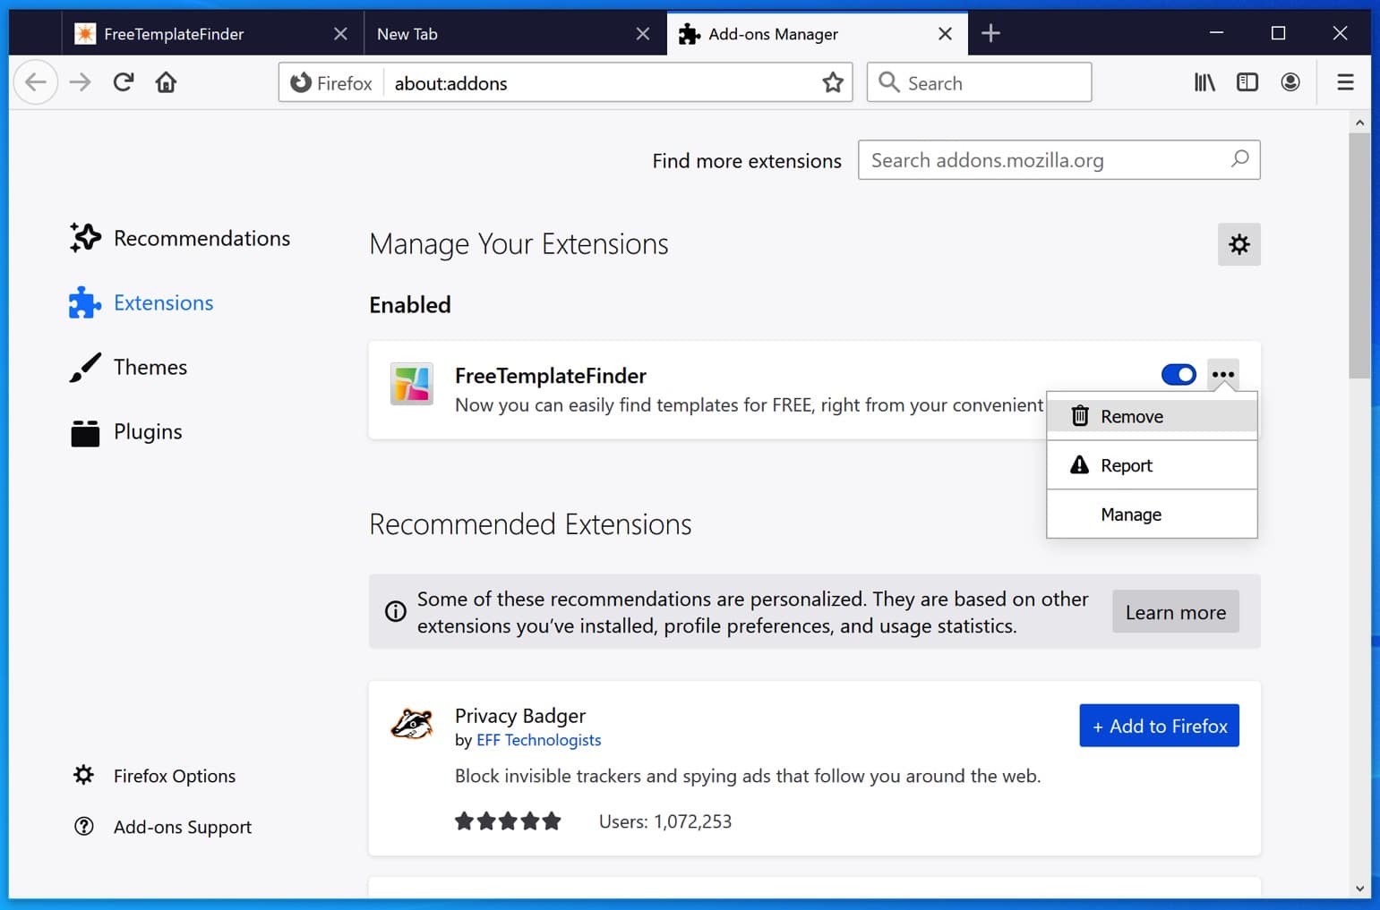This screenshot has height=910, width=1380.
Task: Click the FreeTemplateFinder extension icon
Action: tap(412, 384)
